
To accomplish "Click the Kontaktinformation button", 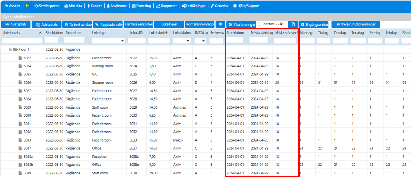I will [200, 25].
